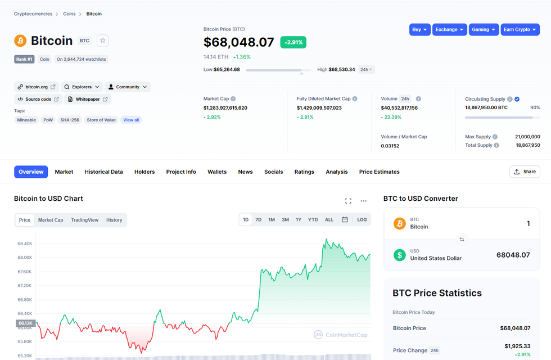Add Bitcoin to your watchlist via the star
The height and width of the screenshot is (360, 551).
(103, 40)
